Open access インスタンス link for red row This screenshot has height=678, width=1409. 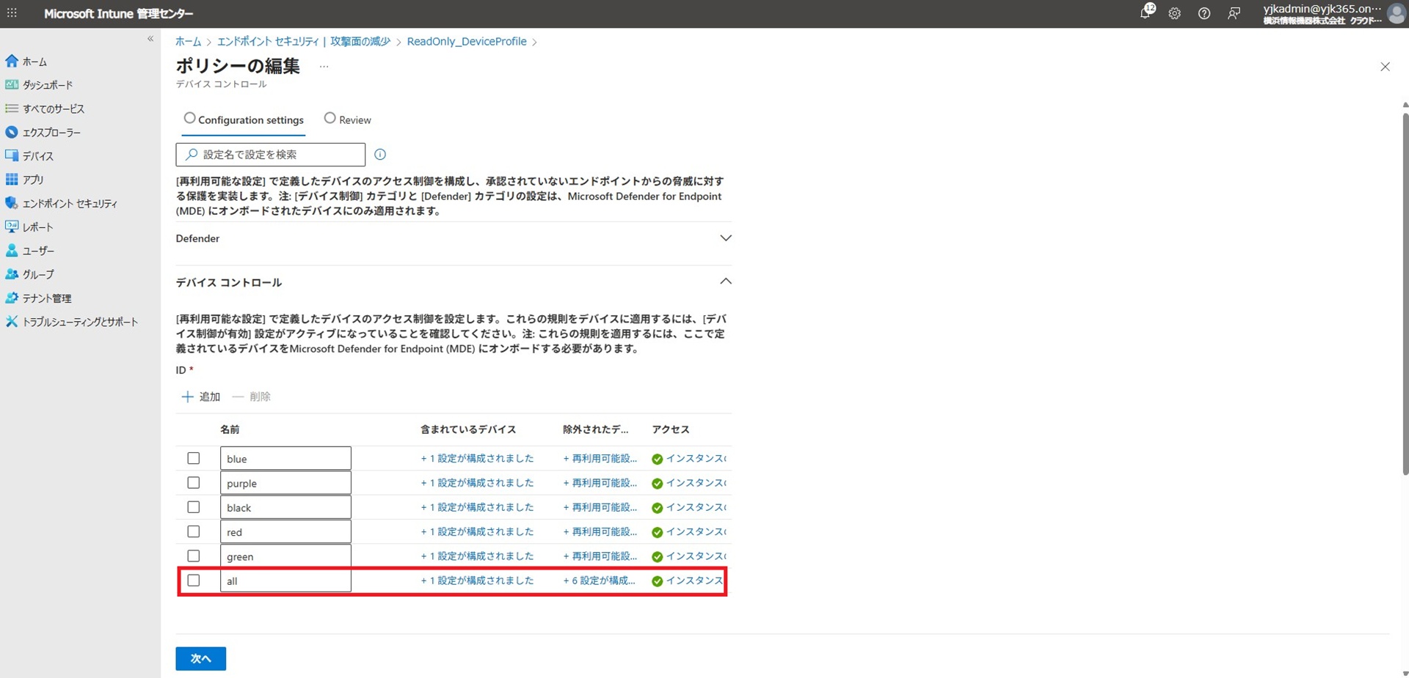coord(689,531)
